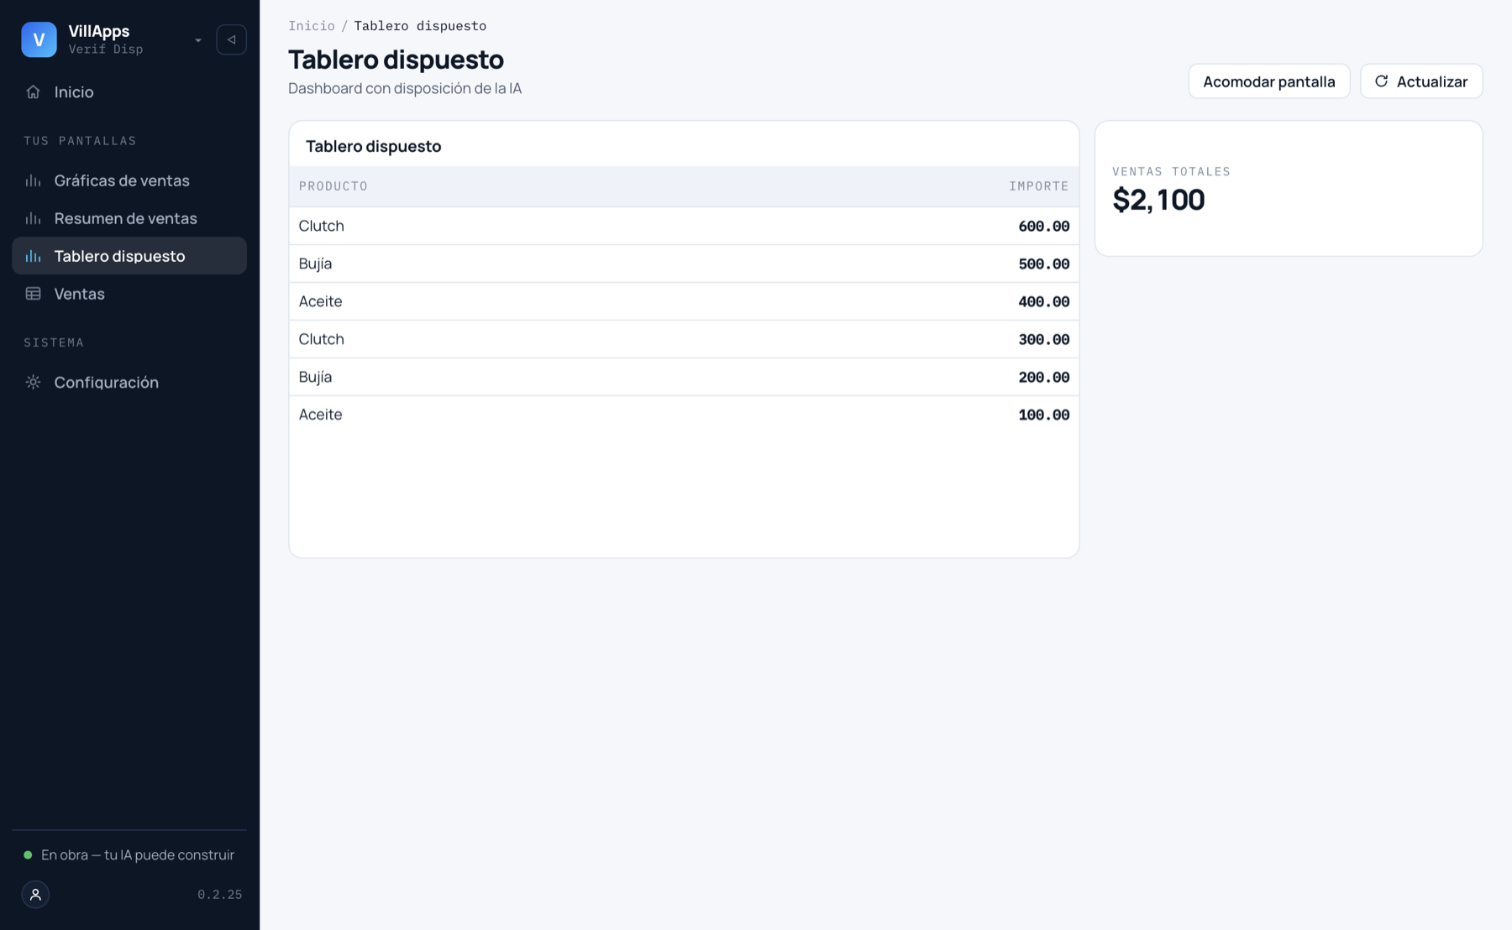
Task: Click the VillApps logo icon
Action: (x=39, y=39)
